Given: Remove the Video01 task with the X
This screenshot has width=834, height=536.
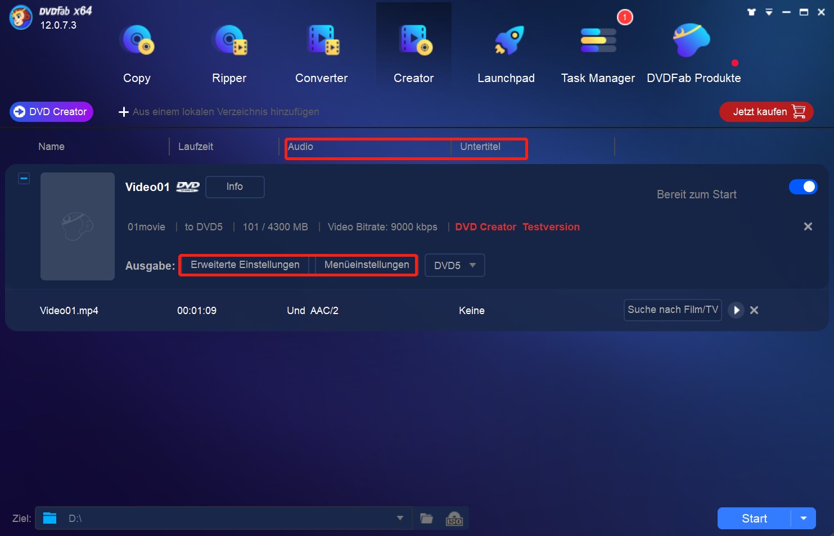Looking at the screenshot, I should [x=808, y=226].
